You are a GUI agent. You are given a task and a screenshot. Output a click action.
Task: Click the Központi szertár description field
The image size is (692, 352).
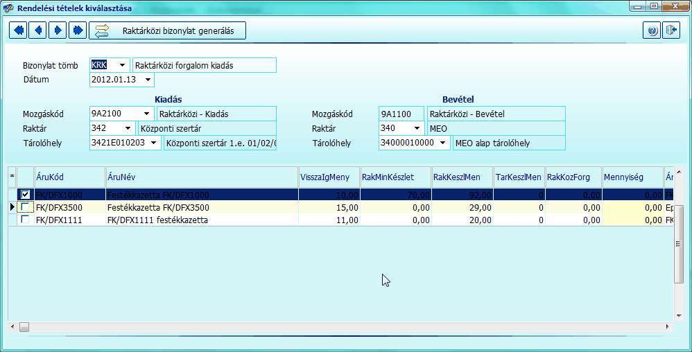click(x=207, y=128)
